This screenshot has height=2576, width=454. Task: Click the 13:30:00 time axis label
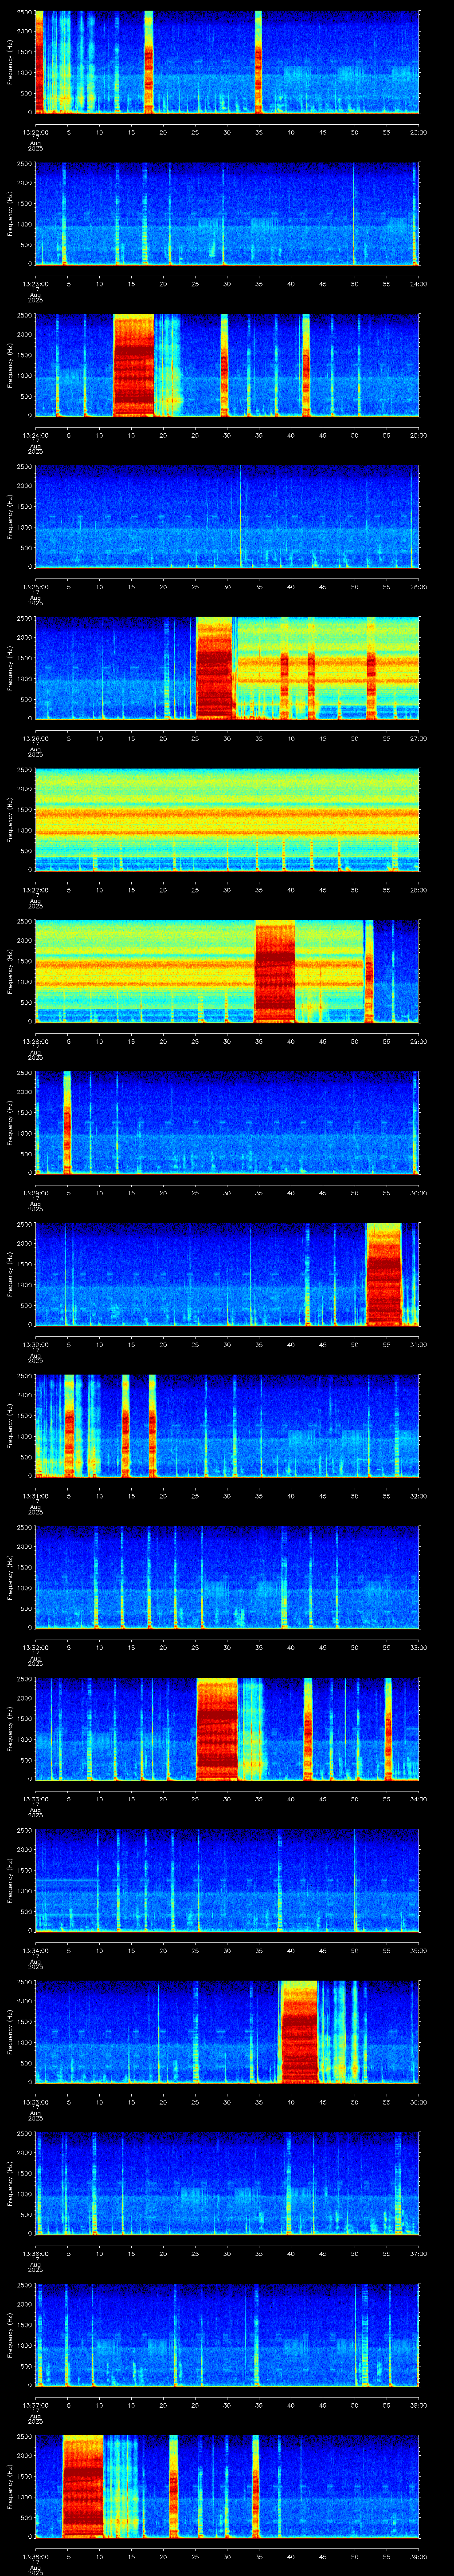[x=35, y=1344]
